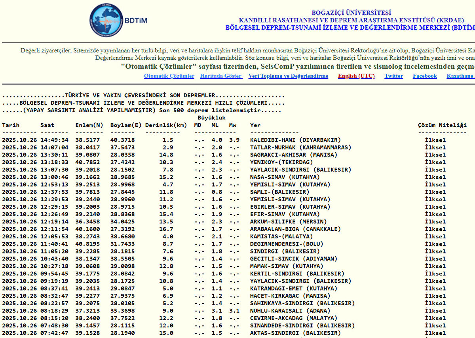
Task: Switch to the English (UTC) version
Action: [x=356, y=76]
